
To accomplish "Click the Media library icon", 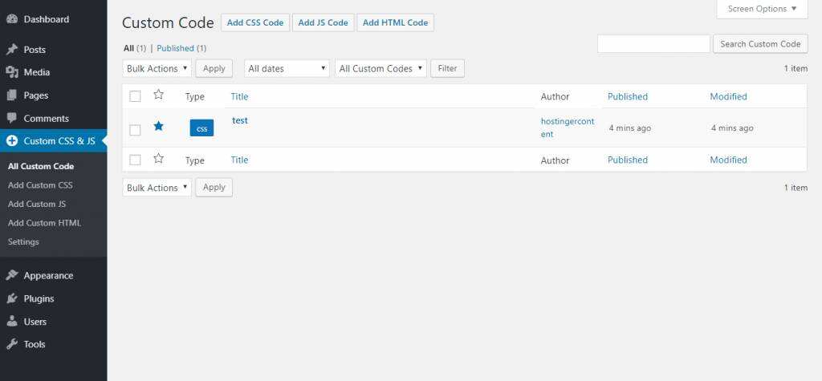I will 12,72.
